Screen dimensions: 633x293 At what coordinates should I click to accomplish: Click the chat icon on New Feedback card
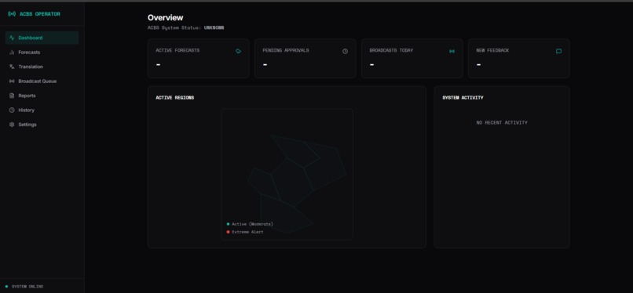558,51
